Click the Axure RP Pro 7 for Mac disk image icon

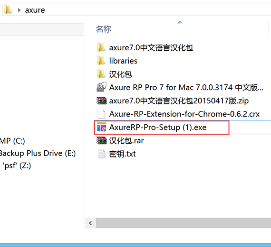[x=101, y=87]
